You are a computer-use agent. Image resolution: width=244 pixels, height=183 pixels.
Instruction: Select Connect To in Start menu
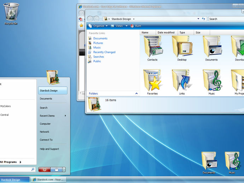pos(46,140)
